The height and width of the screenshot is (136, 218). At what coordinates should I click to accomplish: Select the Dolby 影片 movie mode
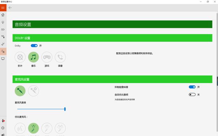tap(20, 57)
